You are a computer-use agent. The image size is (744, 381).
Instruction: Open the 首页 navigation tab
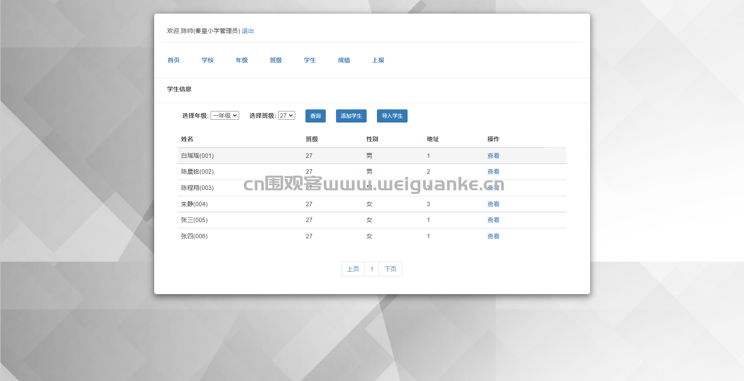174,60
